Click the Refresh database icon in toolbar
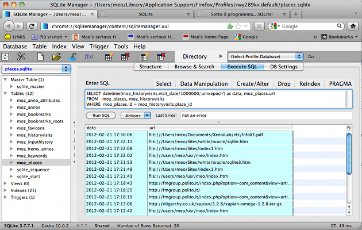This screenshot has height=230, width=362. point(5,56)
